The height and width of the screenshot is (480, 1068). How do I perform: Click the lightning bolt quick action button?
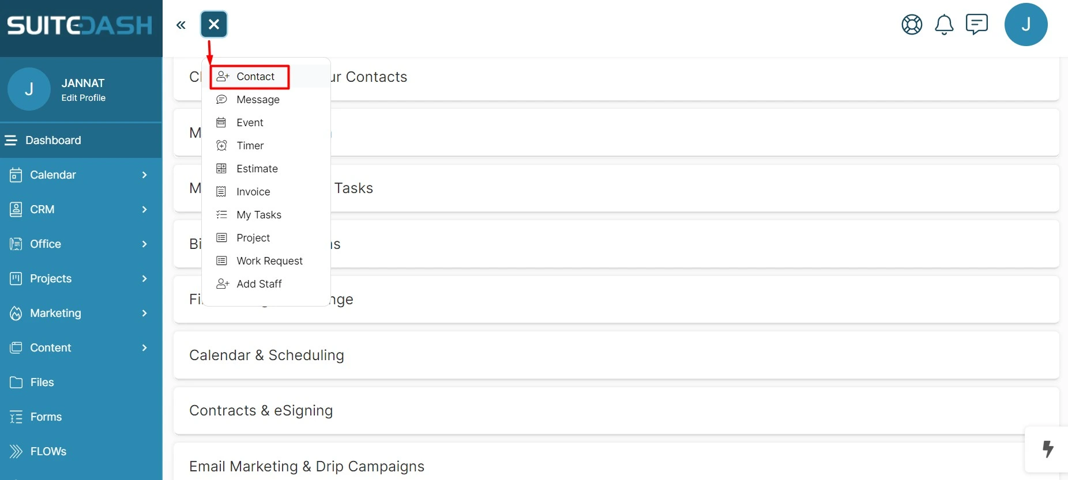pyautogui.click(x=1048, y=449)
